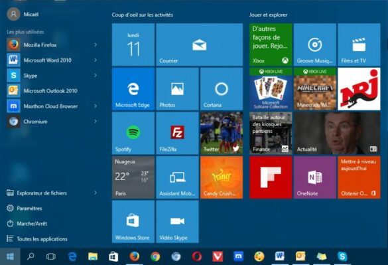The height and width of the screenshot is (265, 388).
Task: Open Google Chrome from the taskbar
Action: (155, 256)
